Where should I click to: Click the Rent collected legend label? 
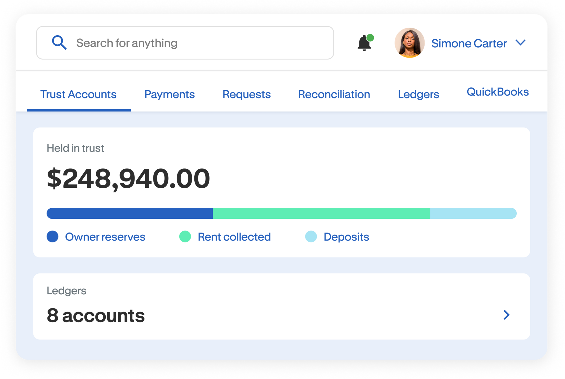(234, 237)
